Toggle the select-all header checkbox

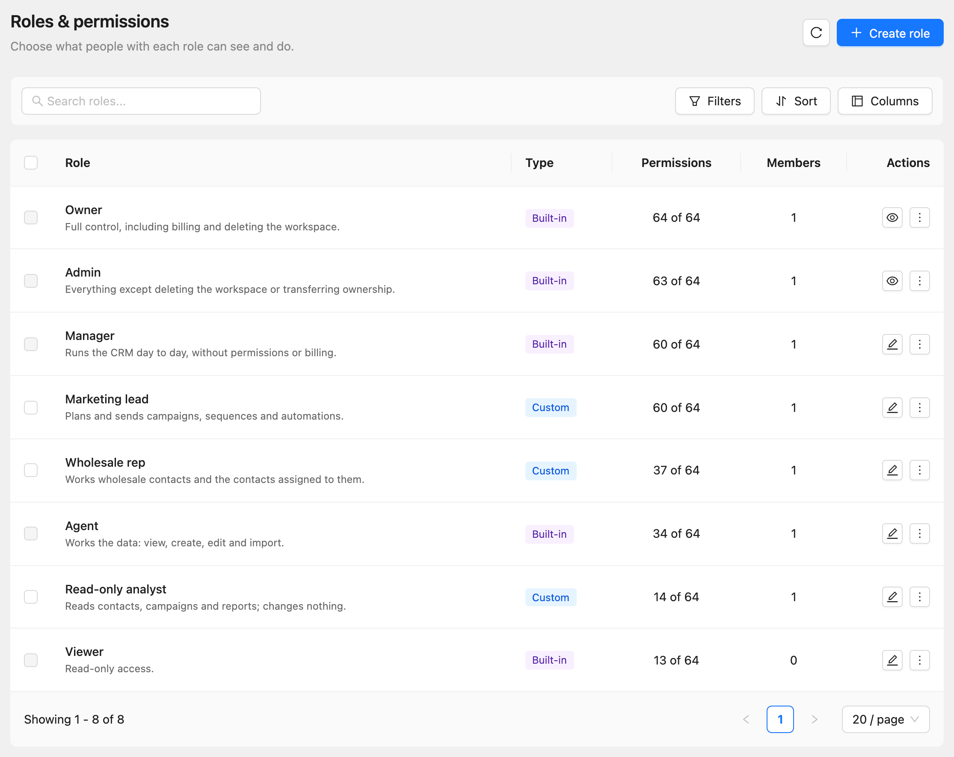pyautogui.click(x=30, y=163)
